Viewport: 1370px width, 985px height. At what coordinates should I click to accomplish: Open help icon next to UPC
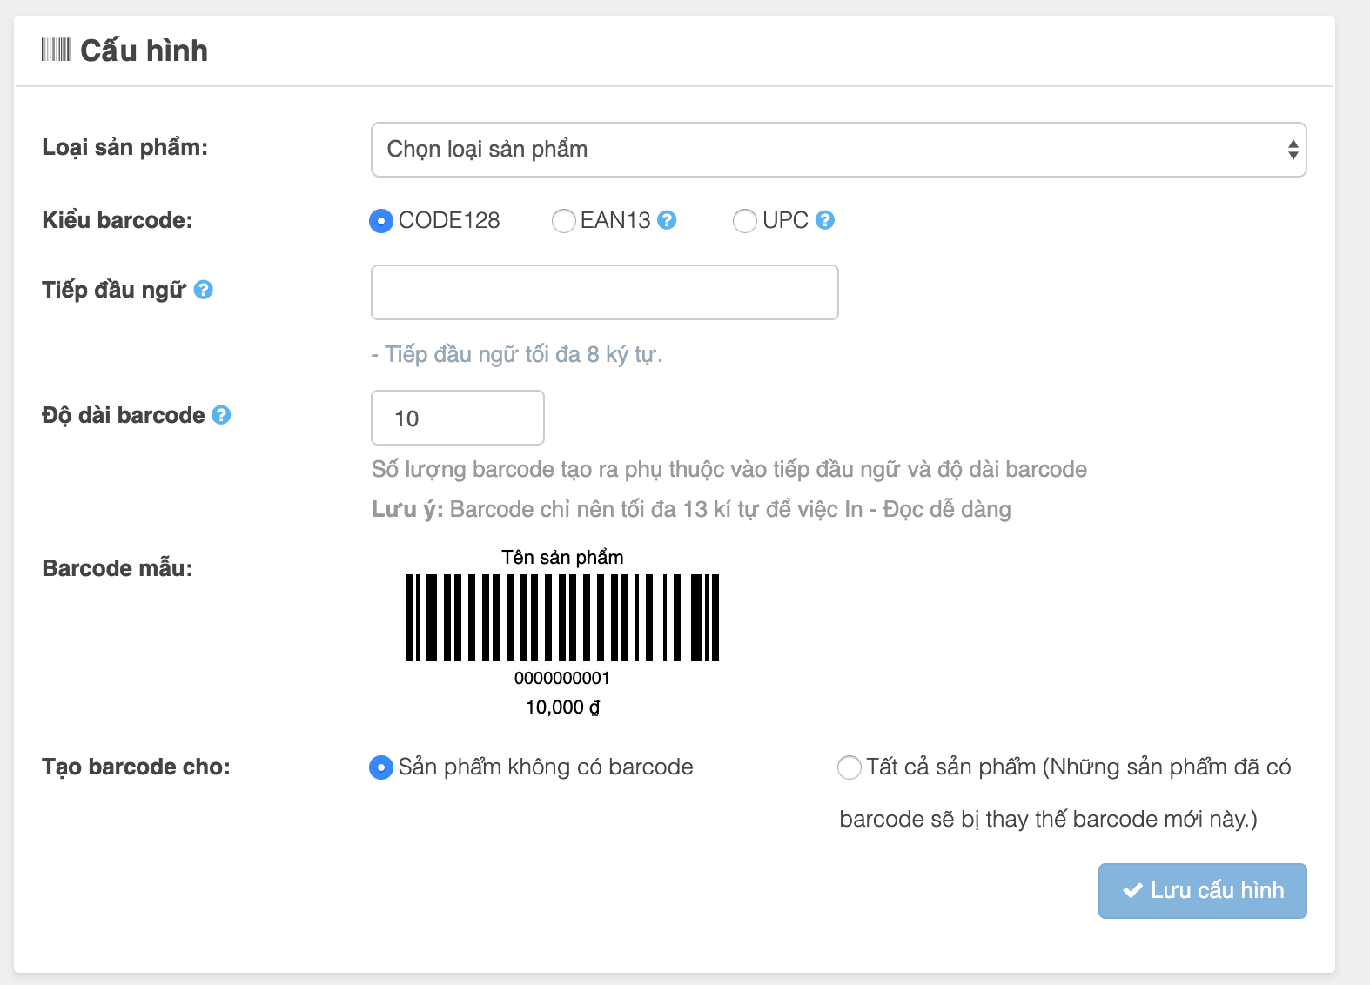(x=825, y=220)
